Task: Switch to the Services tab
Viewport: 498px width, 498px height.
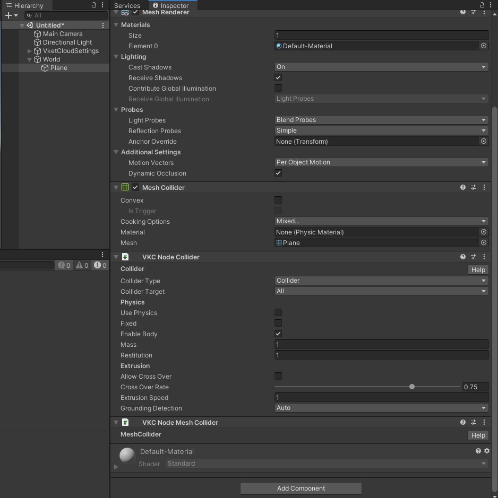Action: tap(127, 6)
